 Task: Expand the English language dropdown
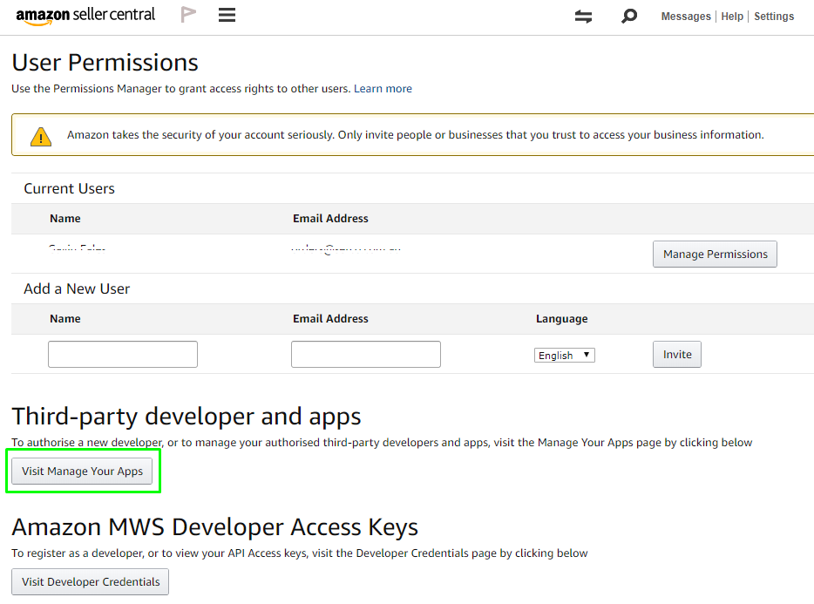(564, 355)
